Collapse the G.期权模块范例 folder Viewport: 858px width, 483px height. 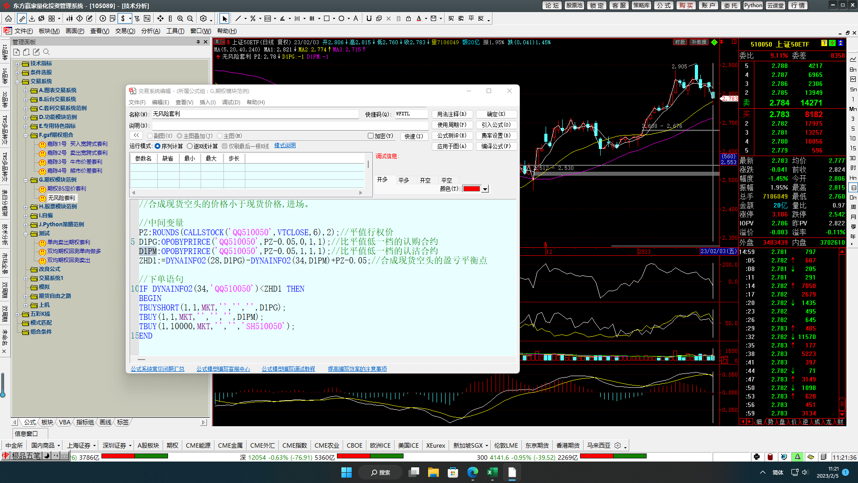coord(26,180)
